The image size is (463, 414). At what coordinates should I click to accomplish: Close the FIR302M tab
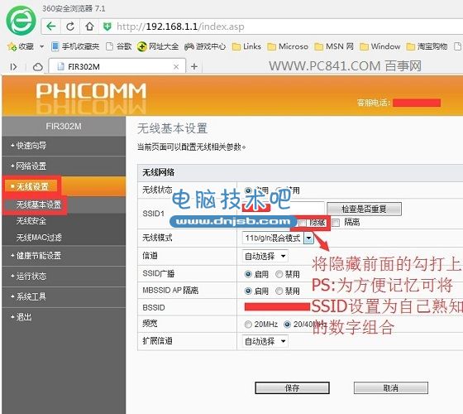(176, 67)
